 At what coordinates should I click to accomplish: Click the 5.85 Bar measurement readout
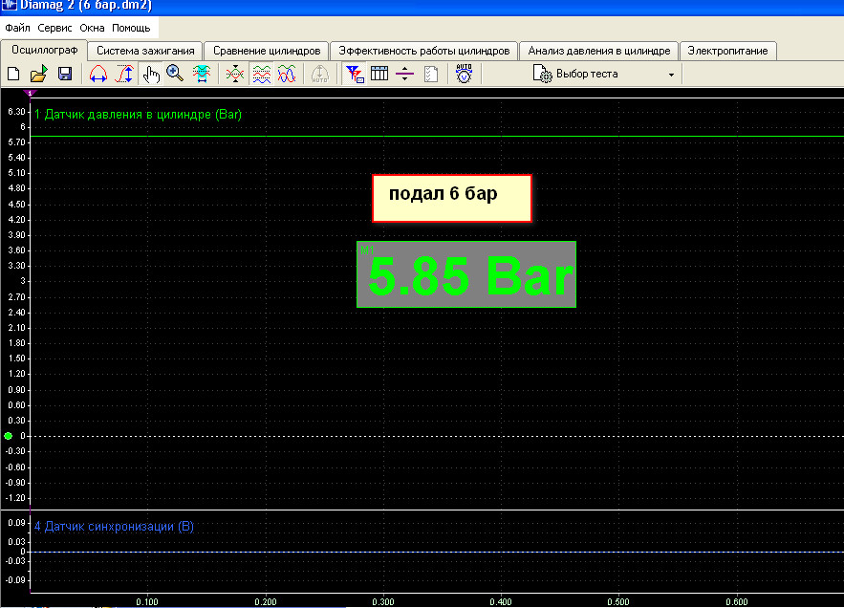tap(466, 274)
